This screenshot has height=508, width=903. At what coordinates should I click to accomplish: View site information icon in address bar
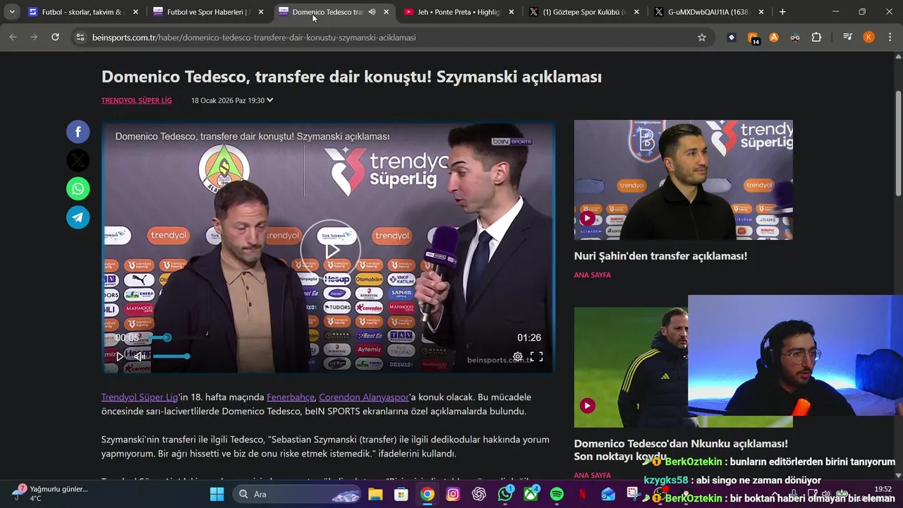80,37
